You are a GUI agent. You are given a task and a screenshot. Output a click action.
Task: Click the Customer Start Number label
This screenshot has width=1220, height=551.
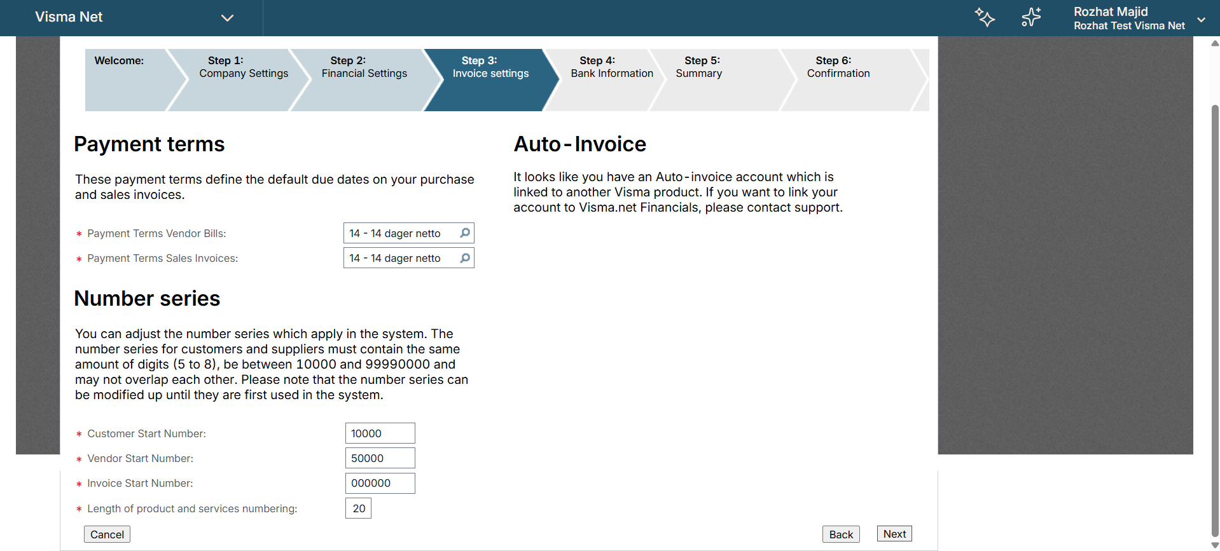tap(147, 433)
